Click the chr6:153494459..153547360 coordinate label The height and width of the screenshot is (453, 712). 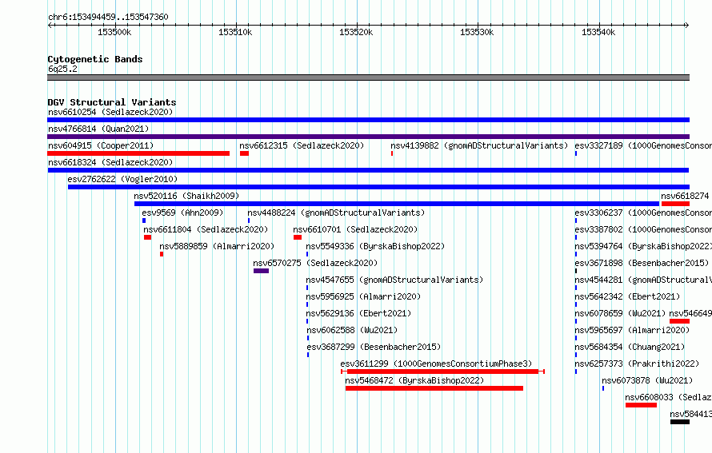pos(108,17)
